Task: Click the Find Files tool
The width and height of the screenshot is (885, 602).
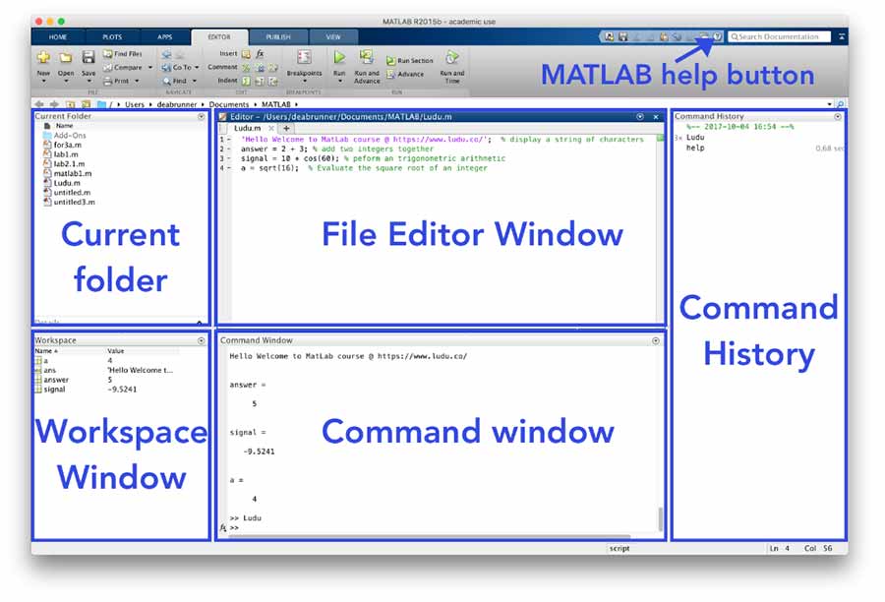Action: (x=120, y=53)
